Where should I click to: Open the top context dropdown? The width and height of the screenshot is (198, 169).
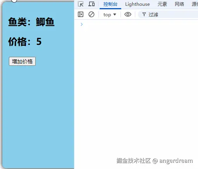click(x=110, y=15)
